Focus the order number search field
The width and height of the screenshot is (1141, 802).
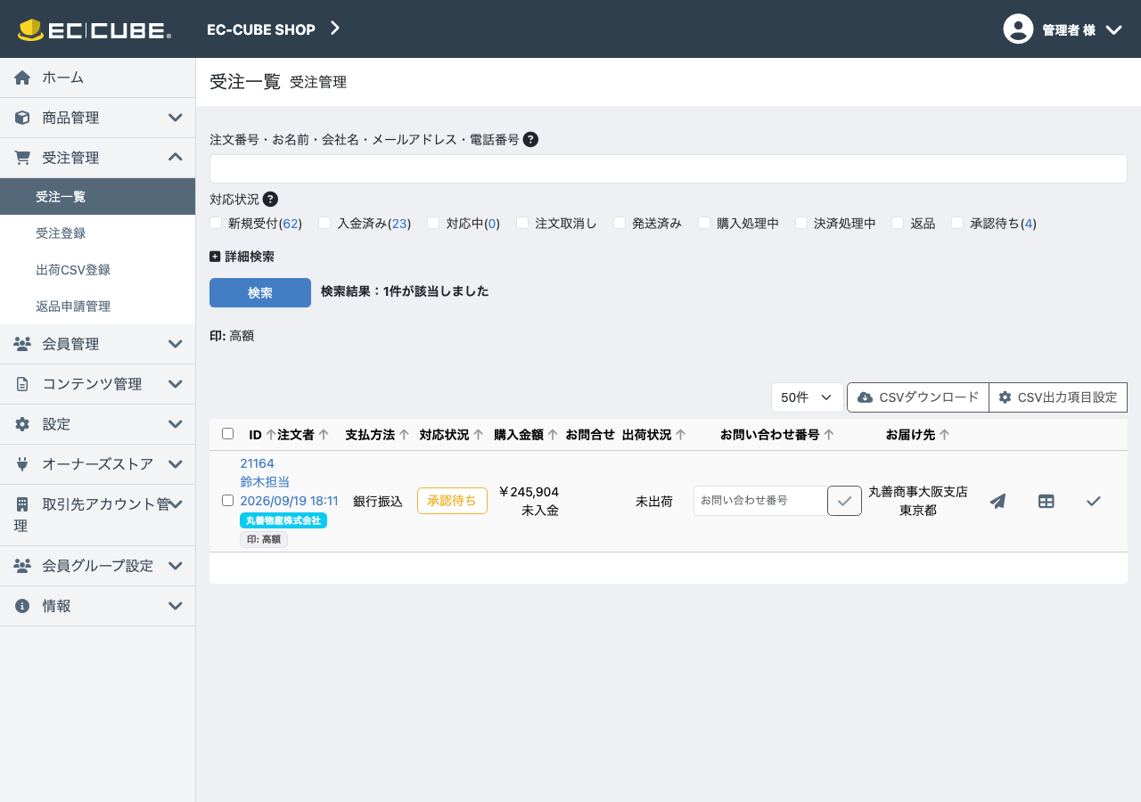(669, 168)
